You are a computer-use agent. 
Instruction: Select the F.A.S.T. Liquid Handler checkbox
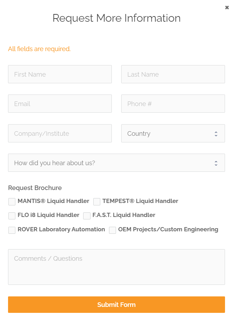pos(87,216)
